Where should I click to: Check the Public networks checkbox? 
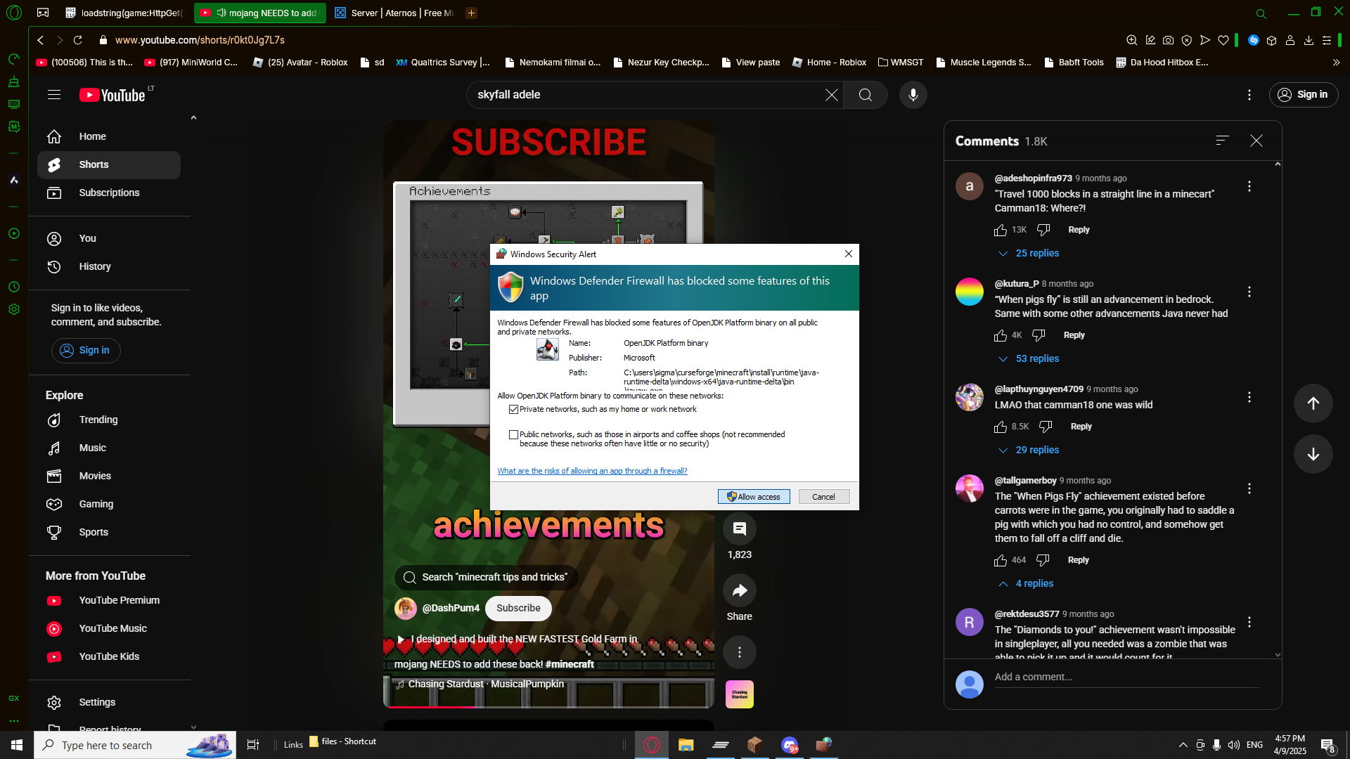pos(513,434)
